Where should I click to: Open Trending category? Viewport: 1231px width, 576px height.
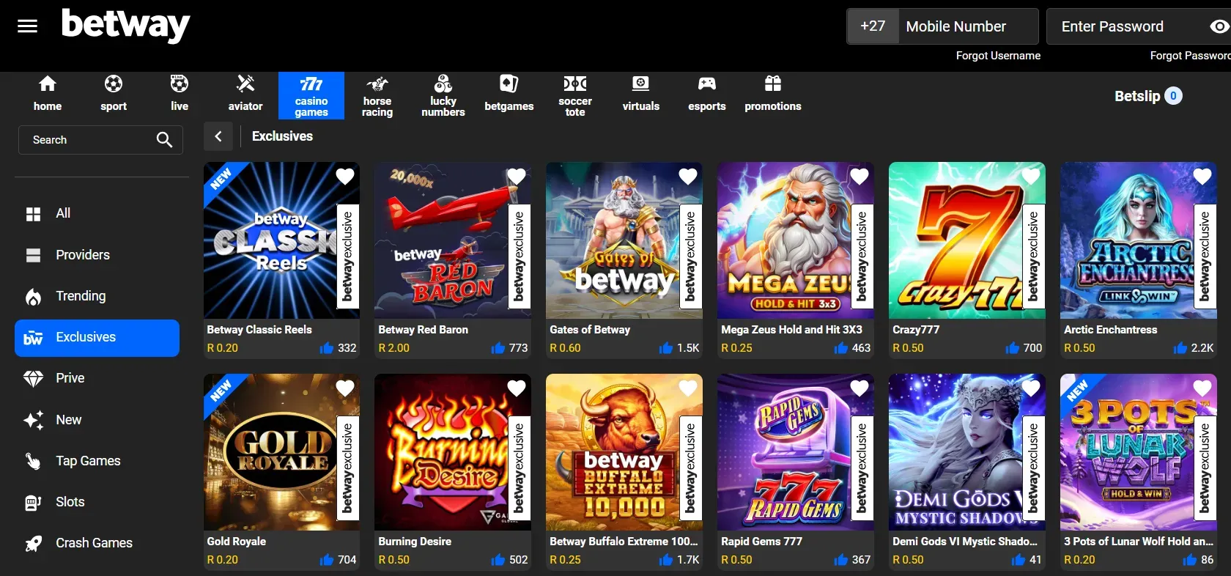[97, 296]
